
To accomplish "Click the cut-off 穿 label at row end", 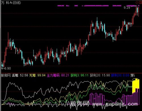I will [x=133, y=76].
